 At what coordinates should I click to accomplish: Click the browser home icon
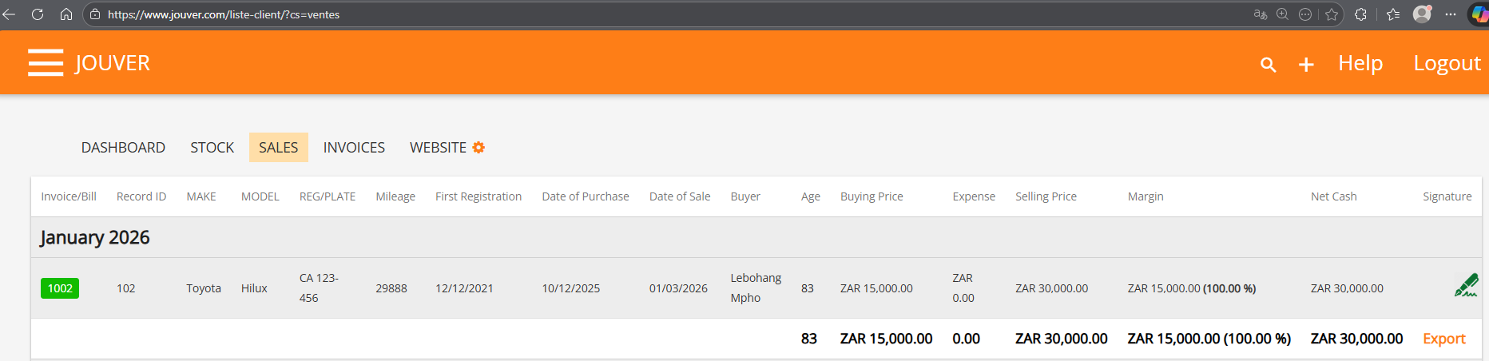pyautogui.click(x=66, y=14)
